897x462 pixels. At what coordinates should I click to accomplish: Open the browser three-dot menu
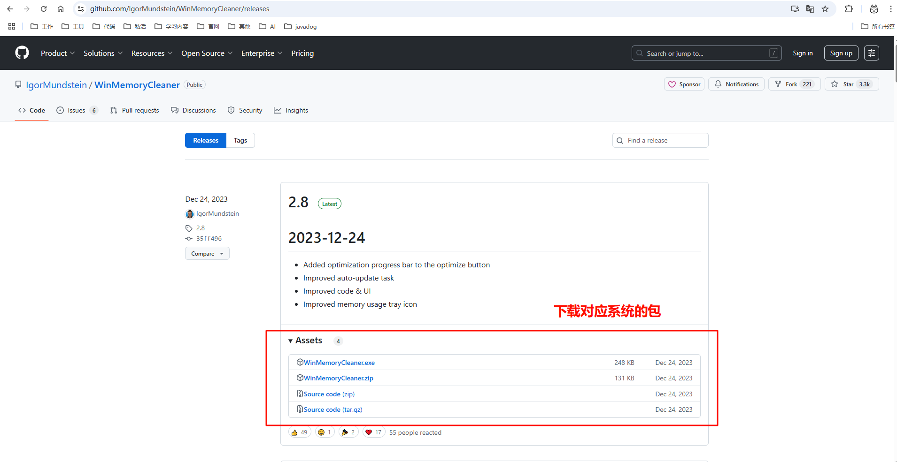pyautogui.click(x=890, y=9)
